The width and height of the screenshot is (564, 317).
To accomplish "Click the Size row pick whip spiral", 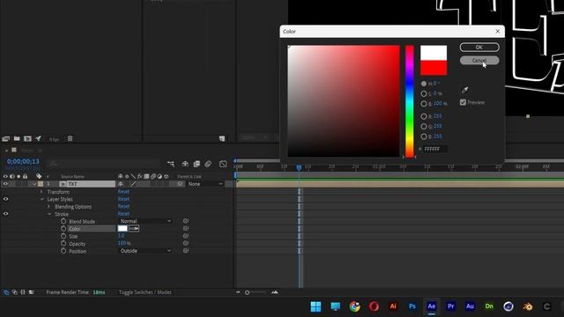I will pyautogui.click(x=186, y=236).
